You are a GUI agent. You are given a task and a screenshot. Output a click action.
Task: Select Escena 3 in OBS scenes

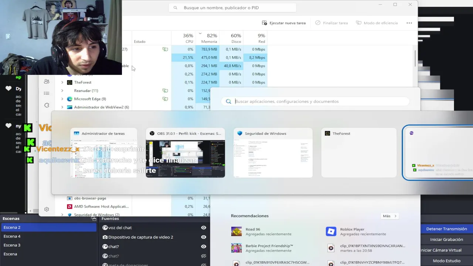[49, 245]
